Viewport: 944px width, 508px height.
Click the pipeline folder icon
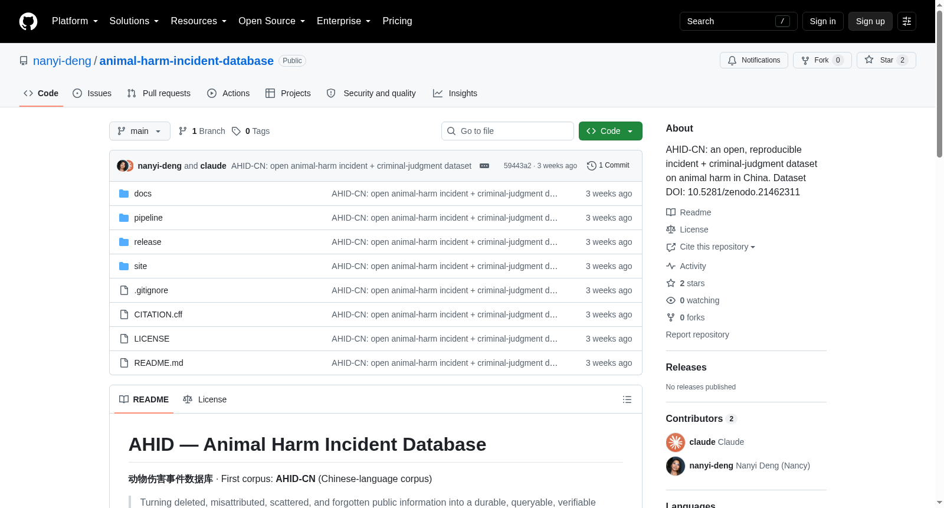coord(124,218)
